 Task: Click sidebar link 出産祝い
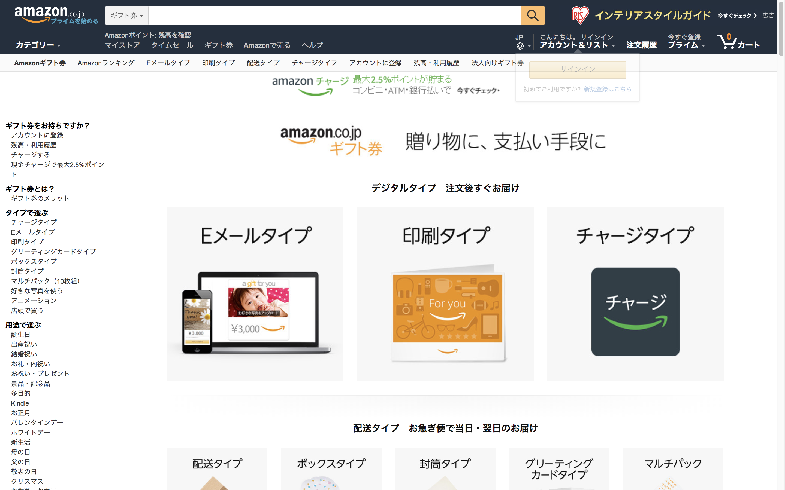point(24,344)
